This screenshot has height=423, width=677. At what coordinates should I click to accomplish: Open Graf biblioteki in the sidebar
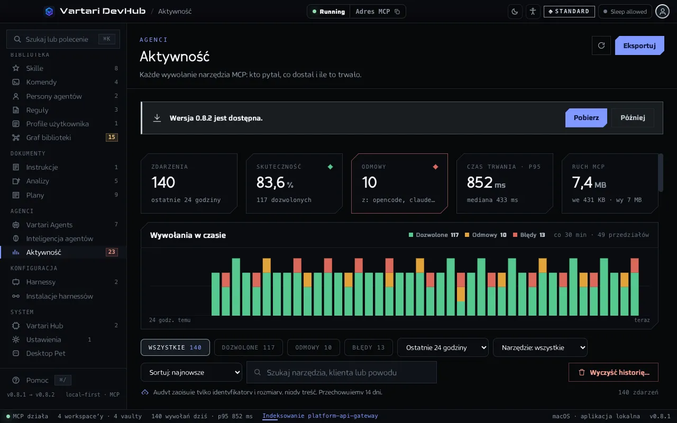pos(63,137)
